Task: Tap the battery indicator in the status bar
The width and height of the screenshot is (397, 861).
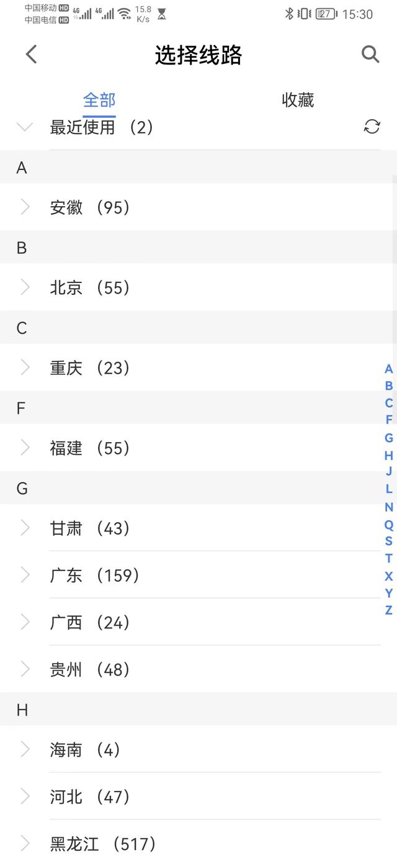Action: (x=326, y=14)
